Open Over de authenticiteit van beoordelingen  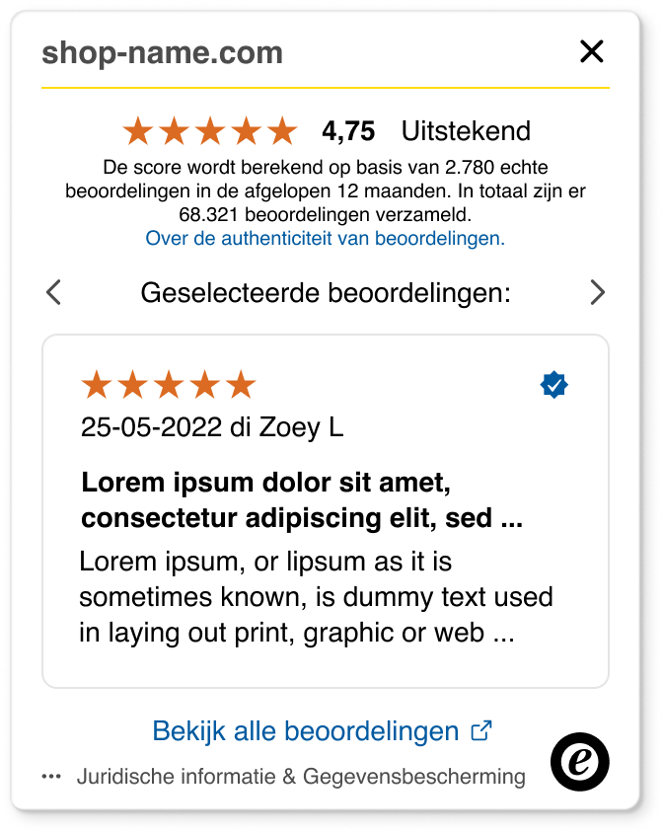coord(326,238)
